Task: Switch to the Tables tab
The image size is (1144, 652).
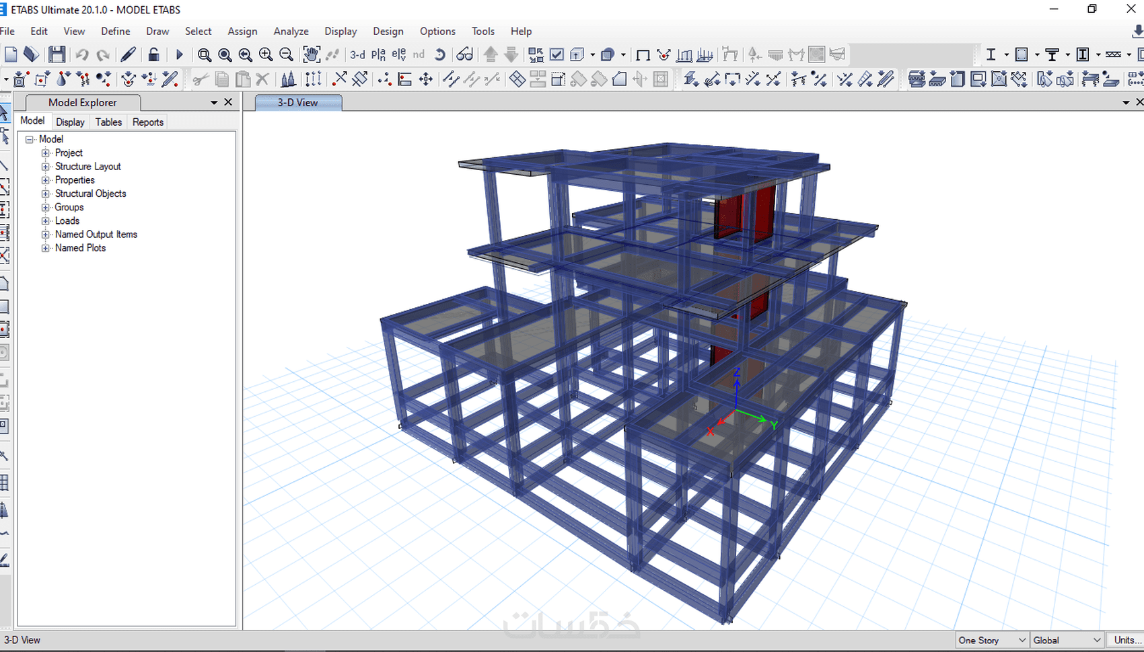Action: 108,122
